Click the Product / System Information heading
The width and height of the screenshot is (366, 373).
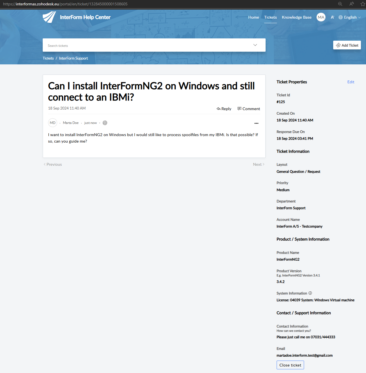(303, 239)
